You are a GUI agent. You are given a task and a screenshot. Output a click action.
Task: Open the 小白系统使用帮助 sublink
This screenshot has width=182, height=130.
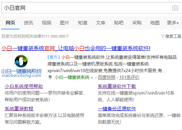24,86
